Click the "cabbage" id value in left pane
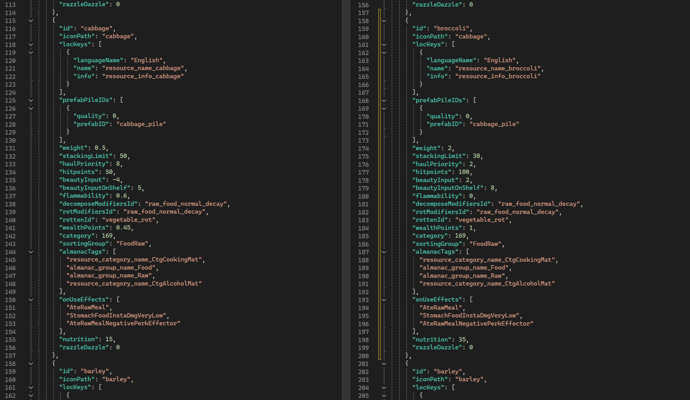Viewport: 690px width, 400px height. (x=96, y=28)
